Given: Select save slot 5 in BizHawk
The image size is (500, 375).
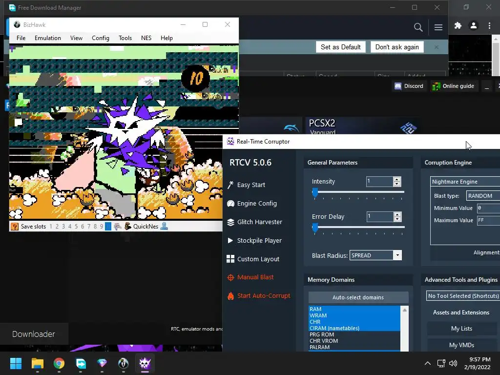Looking at the screenshot, I should (76, 227).
